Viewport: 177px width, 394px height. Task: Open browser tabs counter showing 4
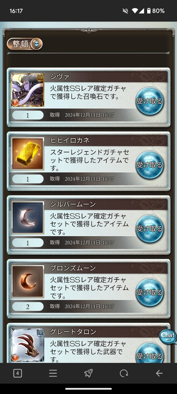click(18, 373)
